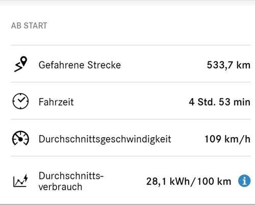This screenshot has width=255, height=205.
Task: Tap the speedometer icon for average speed
Action: pyautogui.click(x=20, y=138)
